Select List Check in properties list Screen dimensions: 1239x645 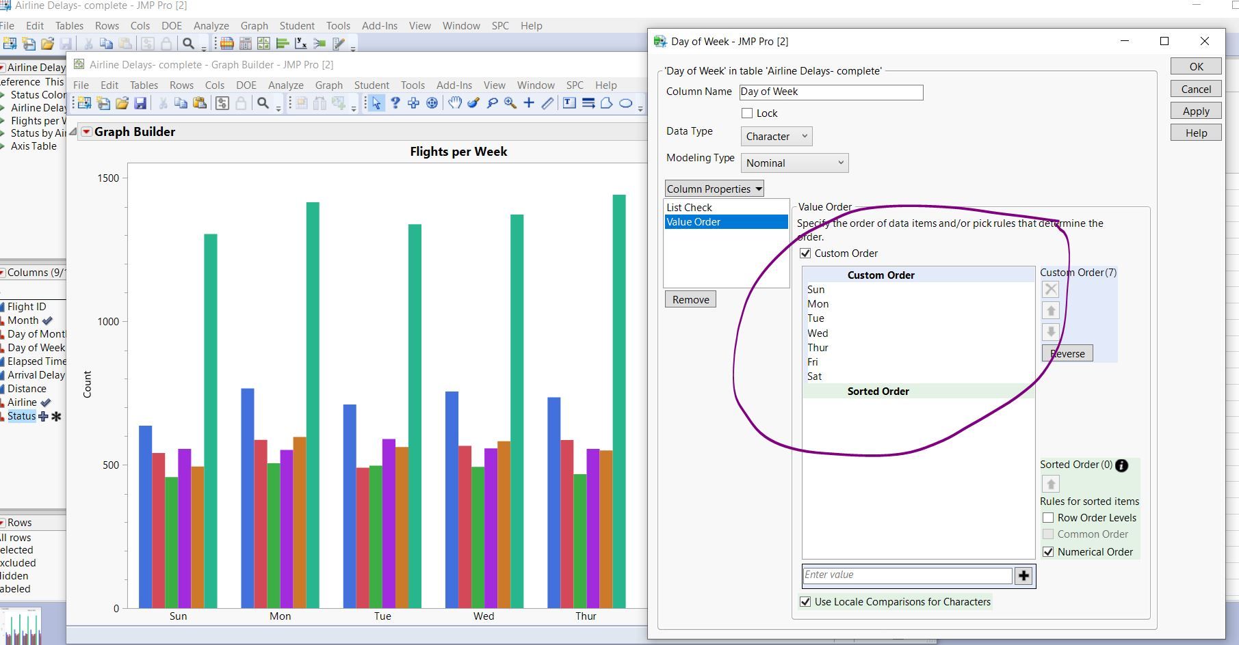(689, 208)
